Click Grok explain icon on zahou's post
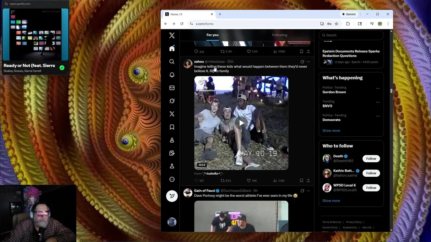 point(302,62)
